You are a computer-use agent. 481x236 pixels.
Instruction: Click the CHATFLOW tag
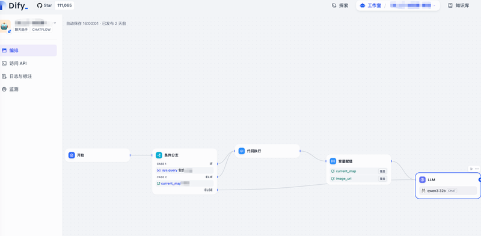pyautogui.click(x=41, y=29)
